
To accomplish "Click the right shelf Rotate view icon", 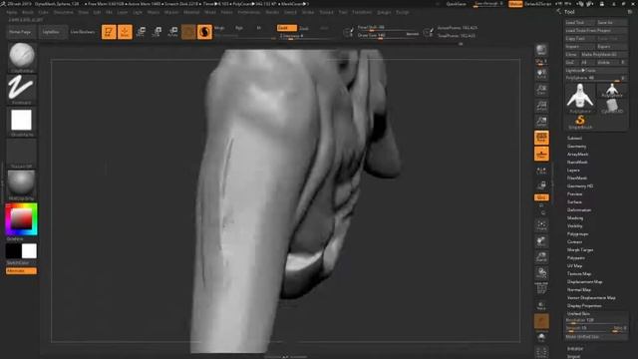I will 541,273.
